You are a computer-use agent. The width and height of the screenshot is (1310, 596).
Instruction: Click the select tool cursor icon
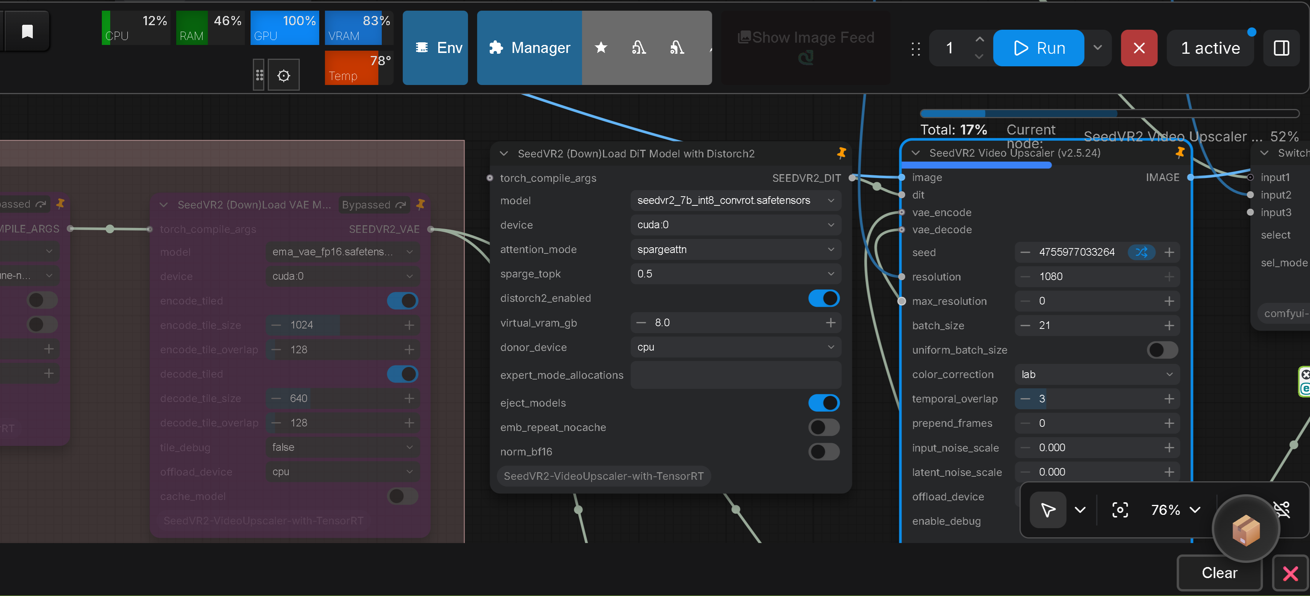(x=1048, y=509)
